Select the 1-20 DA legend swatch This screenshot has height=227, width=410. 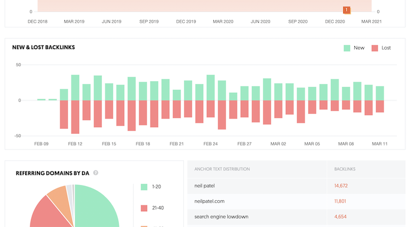(x=144, y=187)
